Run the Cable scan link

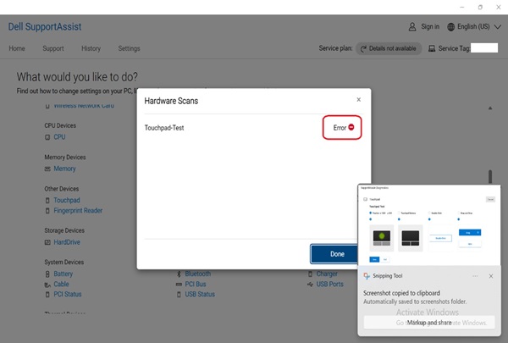pos(61,284)
